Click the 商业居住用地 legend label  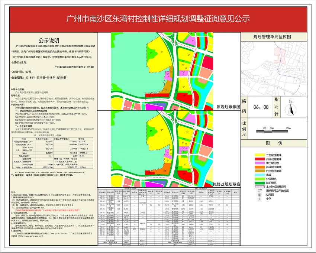[x=274, y=167]
